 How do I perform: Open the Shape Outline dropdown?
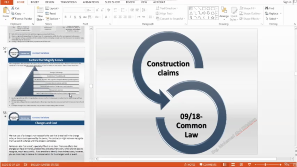tap(250, 13)
